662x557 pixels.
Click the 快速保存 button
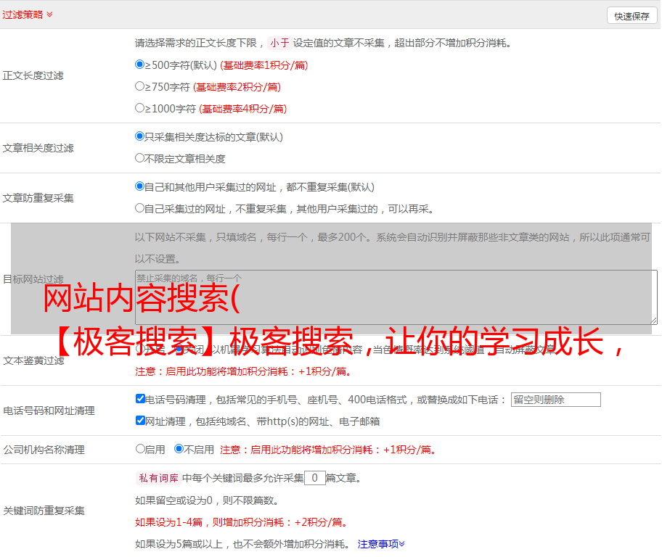click(x=632, y=16)
